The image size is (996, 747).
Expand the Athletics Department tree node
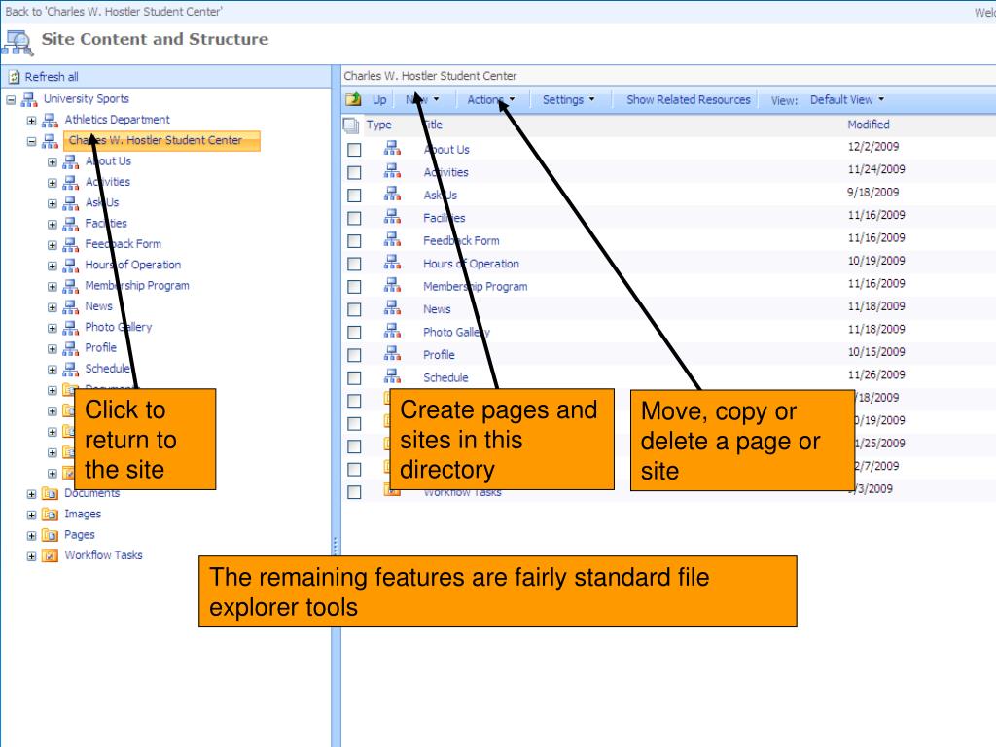32,121
